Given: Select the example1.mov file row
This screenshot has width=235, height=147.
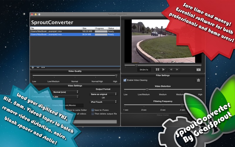Looking at the screenshot, I should [x=75, y=31].
